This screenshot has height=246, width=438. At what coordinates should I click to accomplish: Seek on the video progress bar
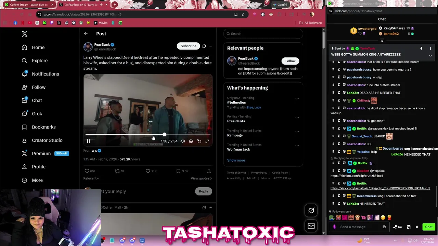(x=148, y=135)
